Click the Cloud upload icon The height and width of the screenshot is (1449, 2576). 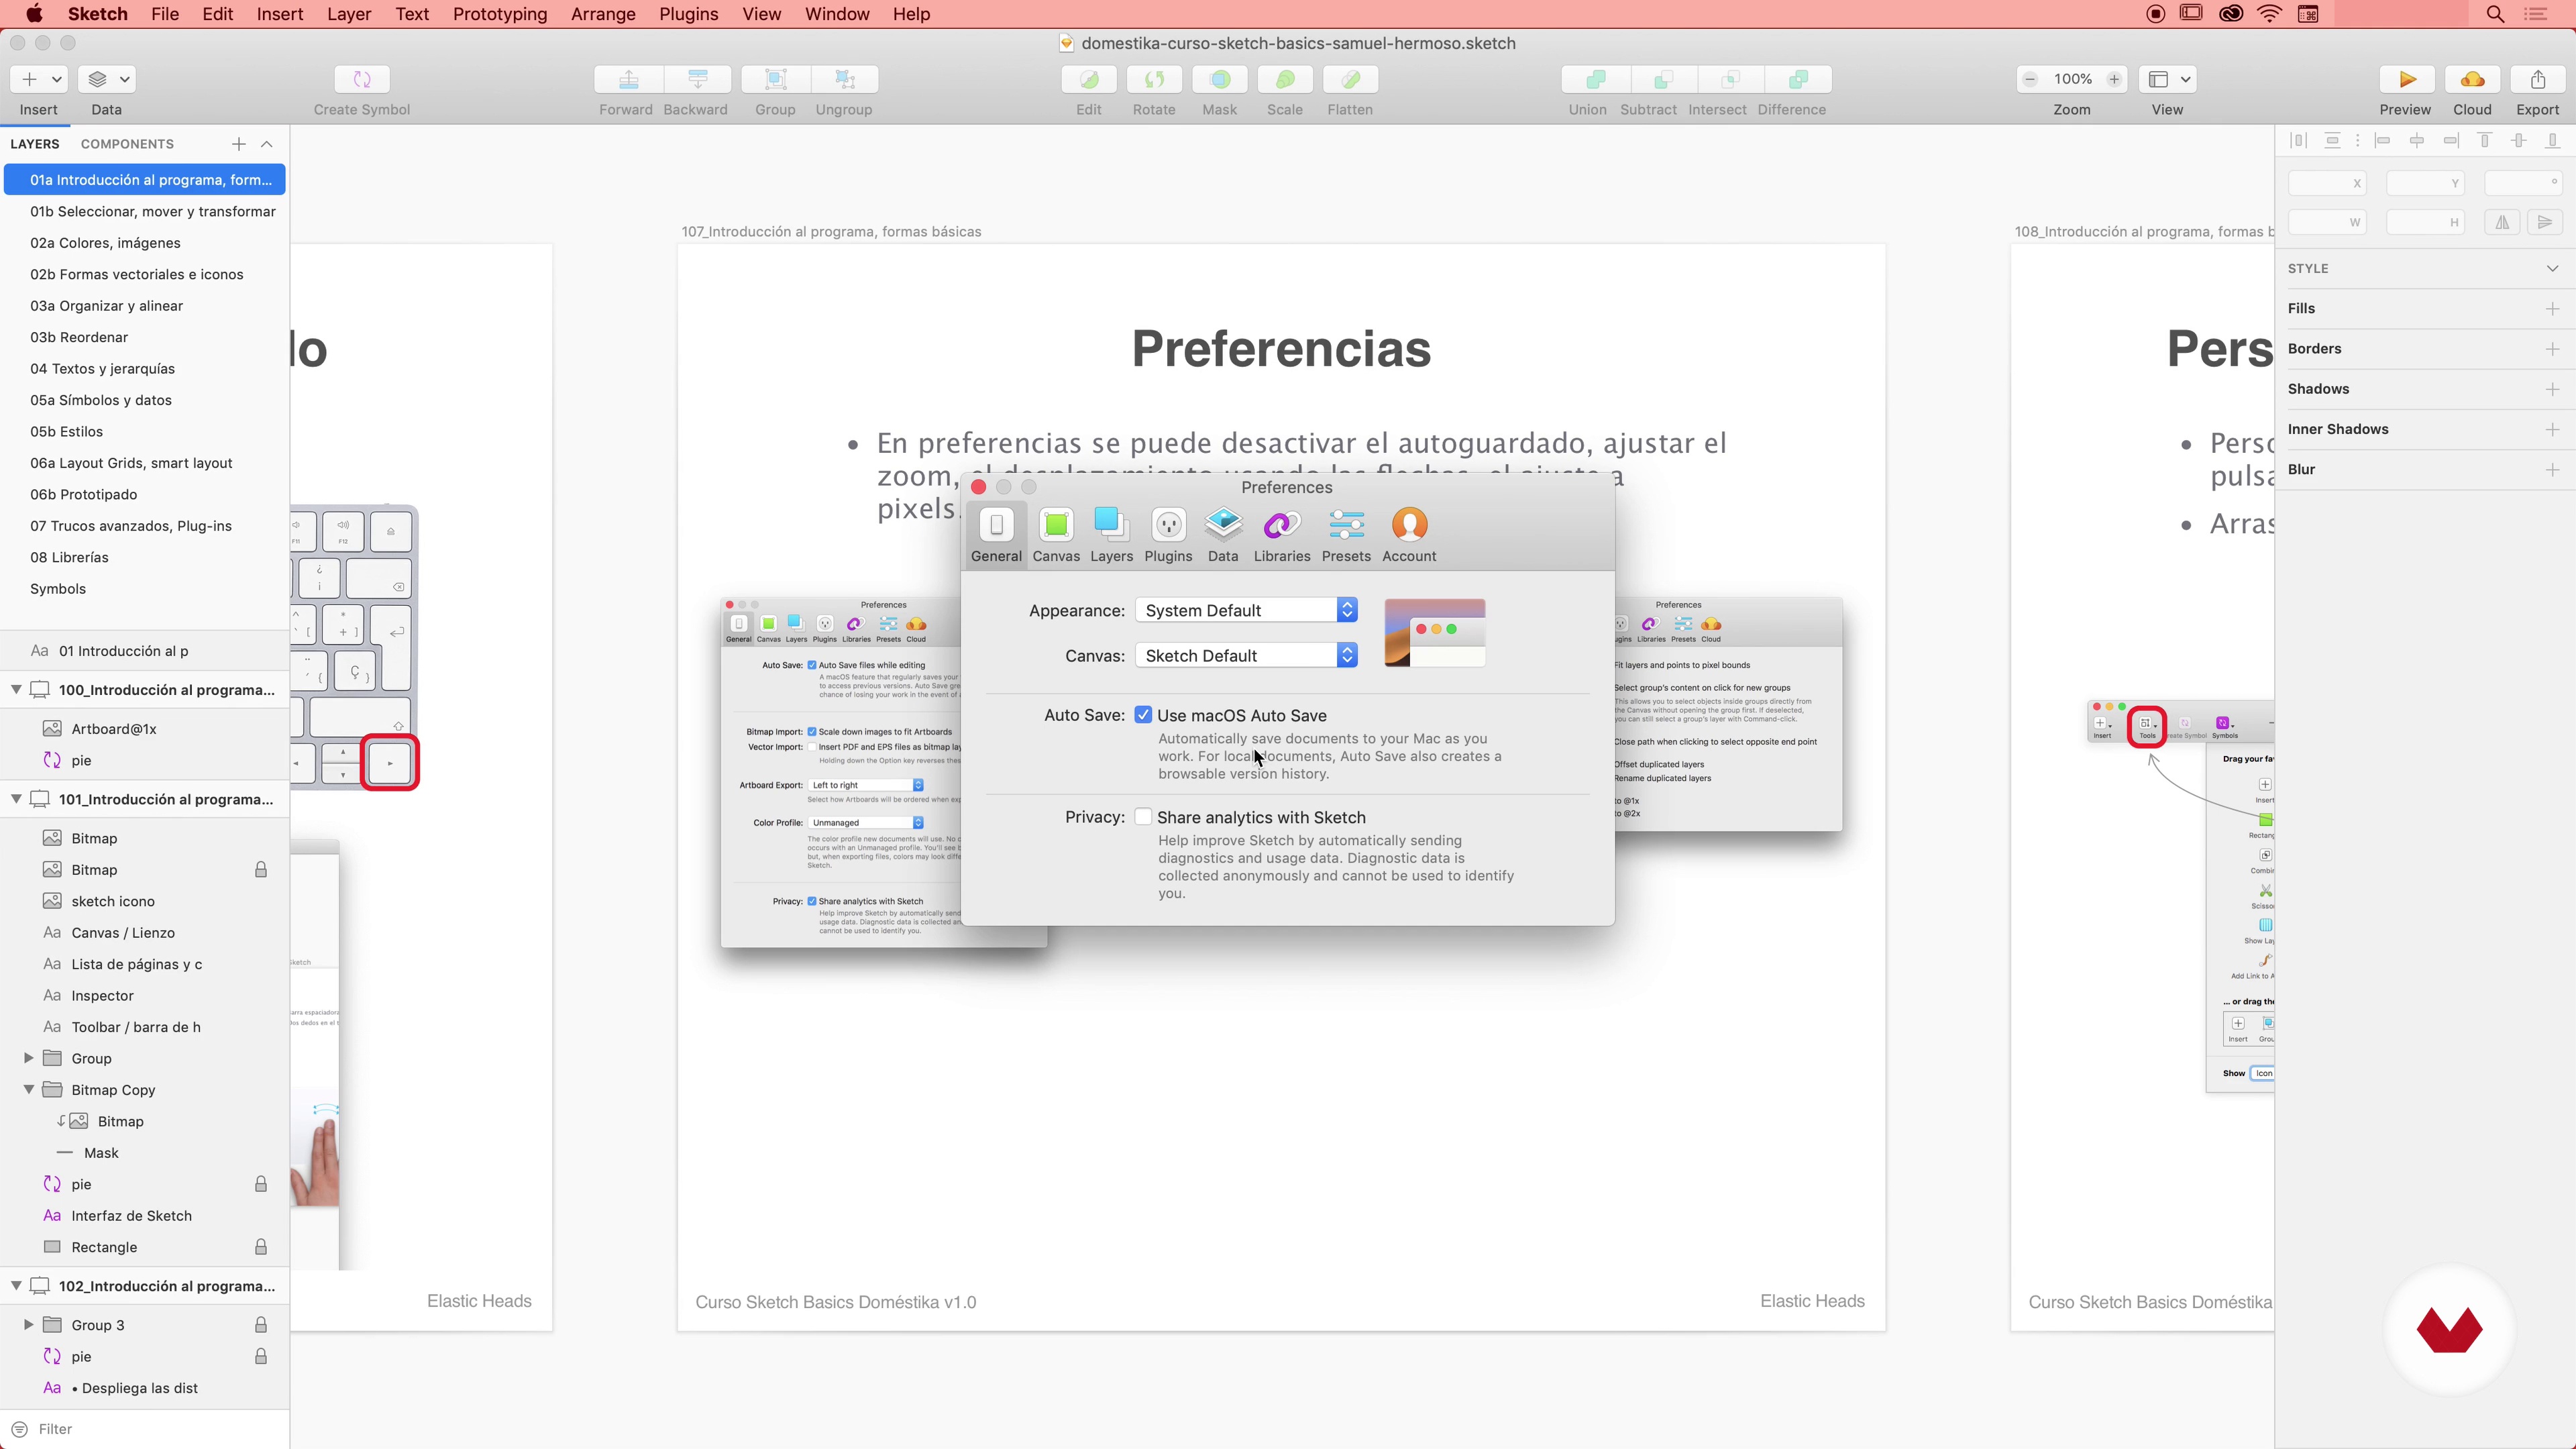pyautogui.click(x=2472, y=79)
